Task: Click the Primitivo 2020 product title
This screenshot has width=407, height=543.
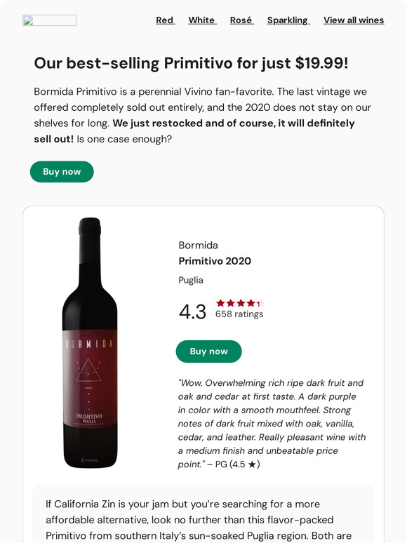Action: click(x=215, y=261)
